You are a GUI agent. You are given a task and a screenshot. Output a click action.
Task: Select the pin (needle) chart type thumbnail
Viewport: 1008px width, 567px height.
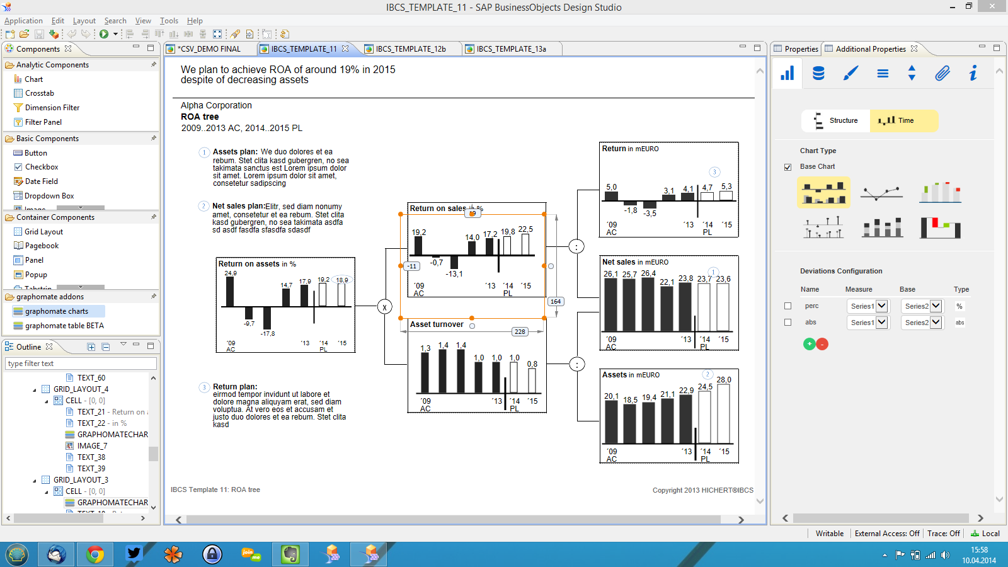824,227
